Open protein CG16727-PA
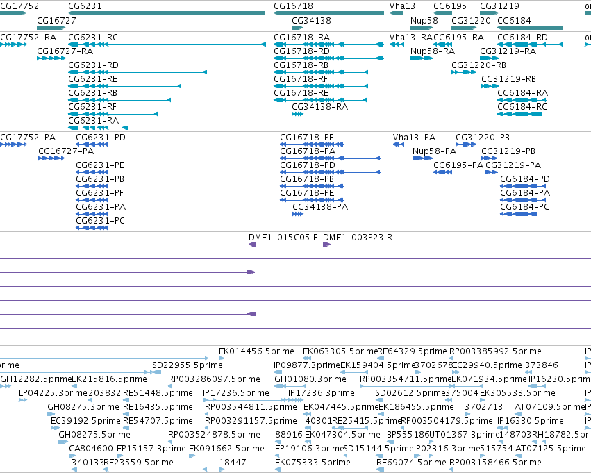 click(x=66, y=151)
